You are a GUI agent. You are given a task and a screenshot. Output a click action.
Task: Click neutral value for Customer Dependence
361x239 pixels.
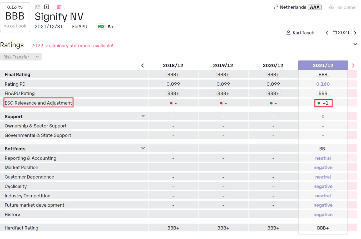pos(323,177)
